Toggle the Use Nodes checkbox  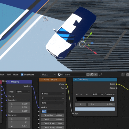click(22, 75)
